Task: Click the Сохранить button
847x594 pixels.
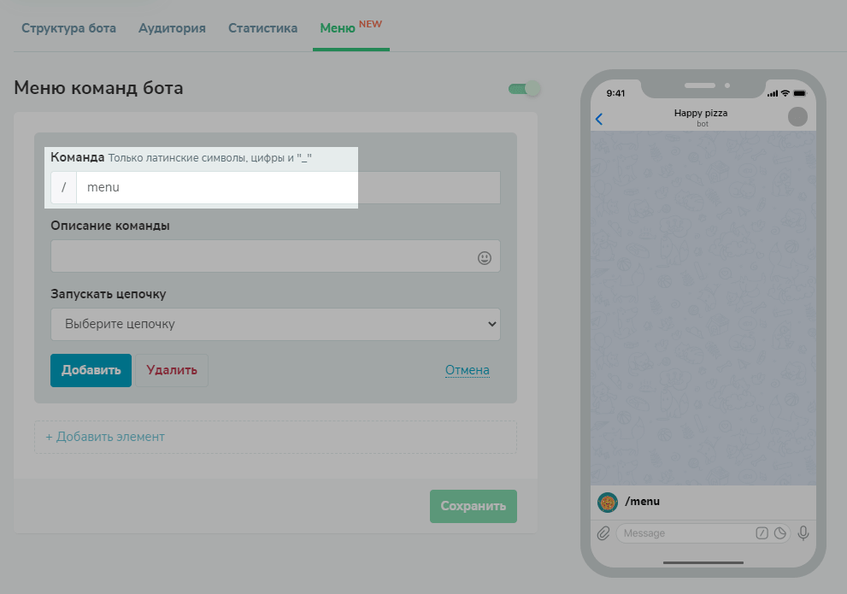Action: (x=473, y=506)
